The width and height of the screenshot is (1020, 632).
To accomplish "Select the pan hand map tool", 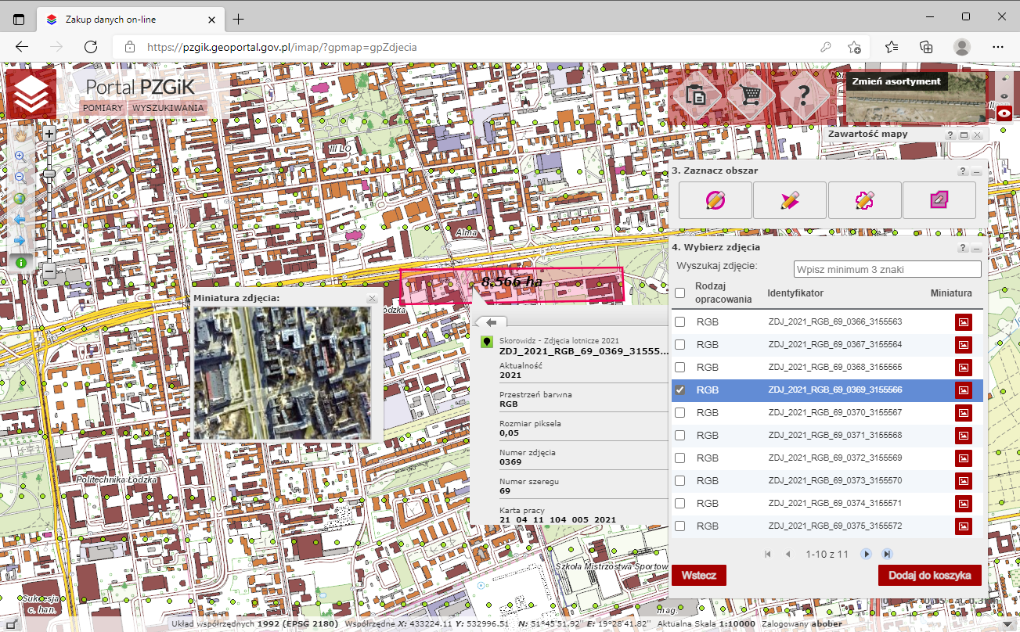I will [x=20, y=135].
